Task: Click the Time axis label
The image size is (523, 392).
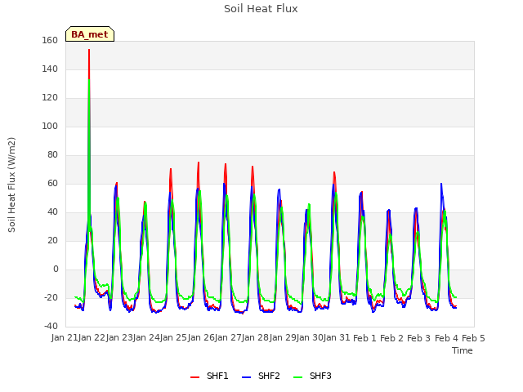Action: coord(463,350)
